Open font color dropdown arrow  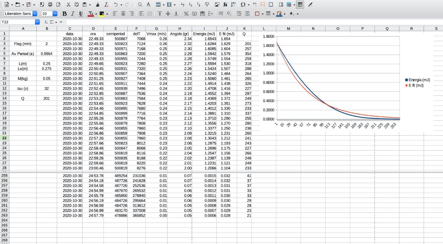tap(96, 14)
